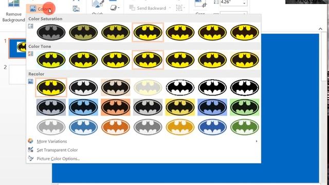Screen dimensions: 329x185
Task: Apply the last Black and White recolor option
Action: pyautogui.click(x=245, y=87)
